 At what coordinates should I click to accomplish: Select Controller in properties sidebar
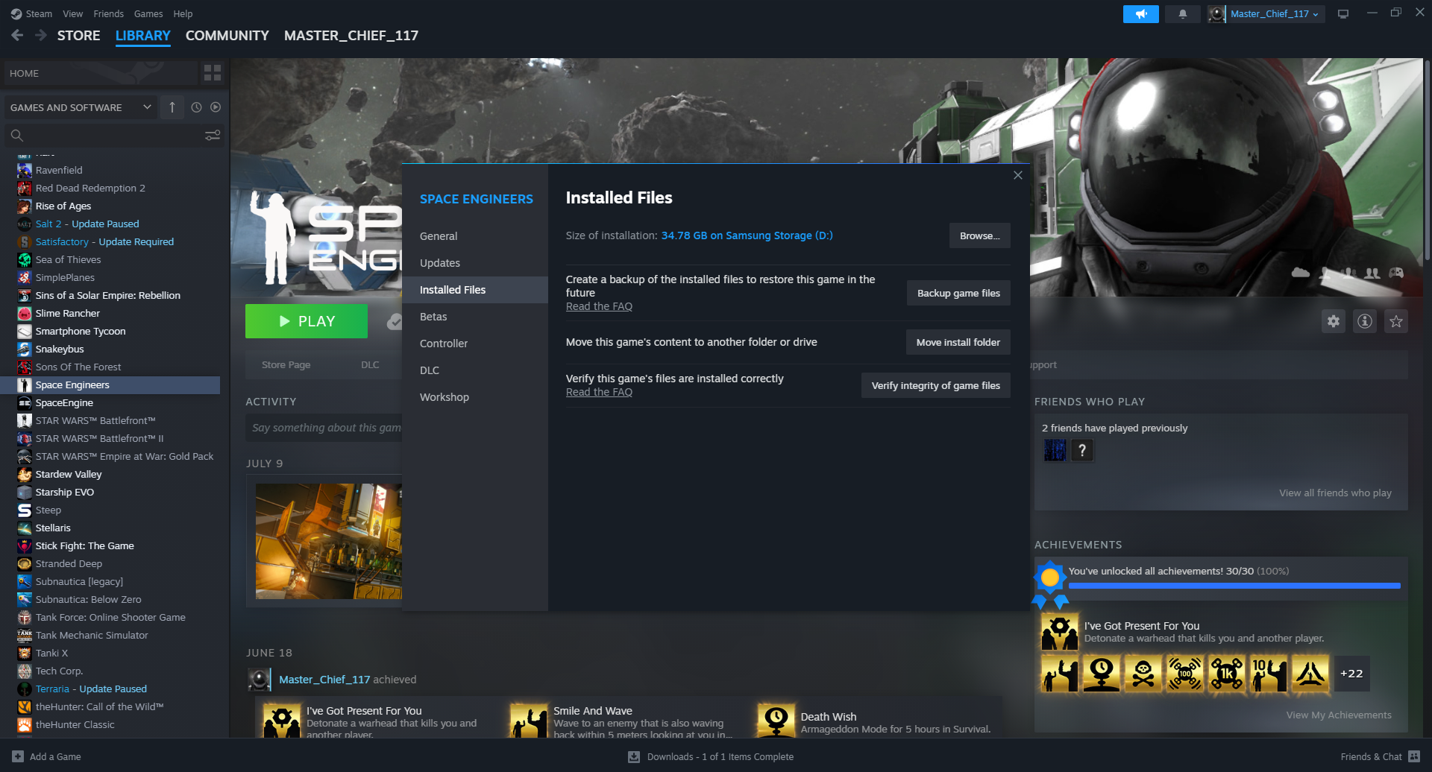click(x=475, y=344)
